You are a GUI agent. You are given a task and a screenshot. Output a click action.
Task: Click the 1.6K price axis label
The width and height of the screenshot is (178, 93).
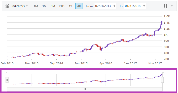pyautogui.click(x=167, y=16)
